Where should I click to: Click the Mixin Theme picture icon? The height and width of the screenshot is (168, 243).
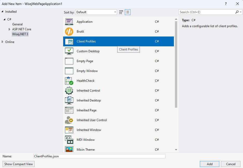point(69,149)
